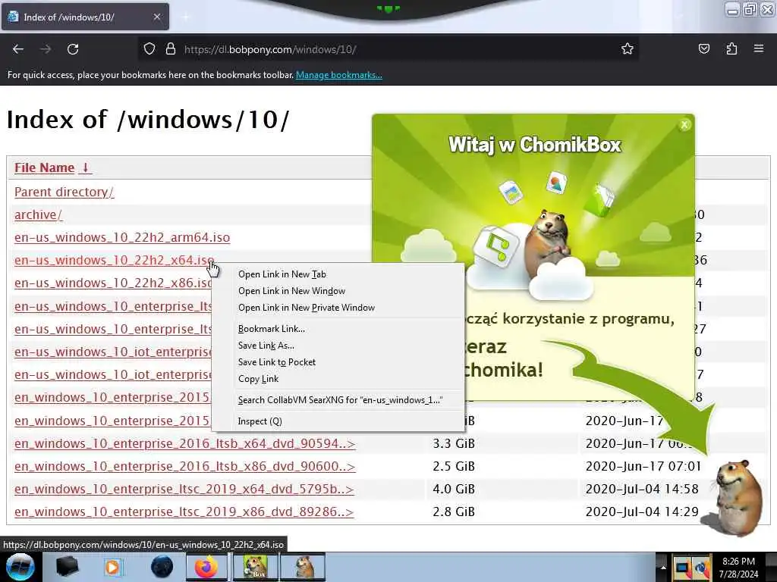This screenshot has width=777, height=582.
Task: Open the Firefox hamburger menu
Action: click(759, 49)
